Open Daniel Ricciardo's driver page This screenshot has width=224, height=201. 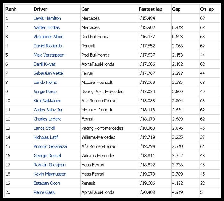click(x=48, y=46)
